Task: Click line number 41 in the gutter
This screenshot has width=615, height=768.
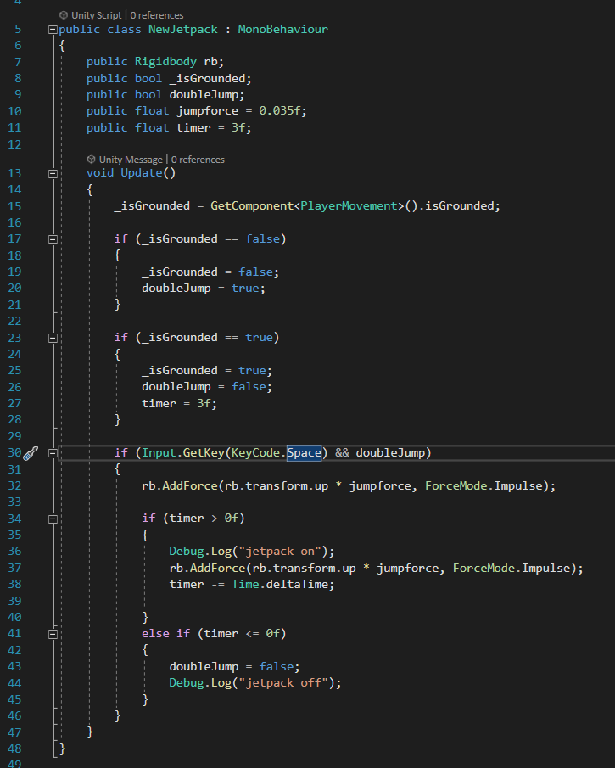Action: [x=14, y=634]
